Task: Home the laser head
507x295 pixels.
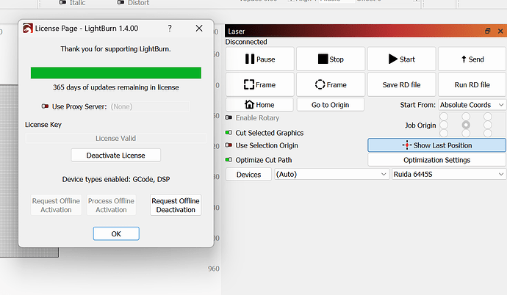Action: 259,105
